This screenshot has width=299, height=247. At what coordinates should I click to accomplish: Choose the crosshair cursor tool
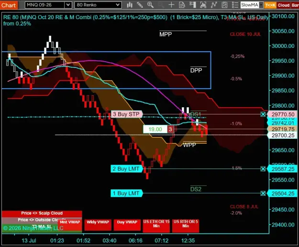pos(171,5)
